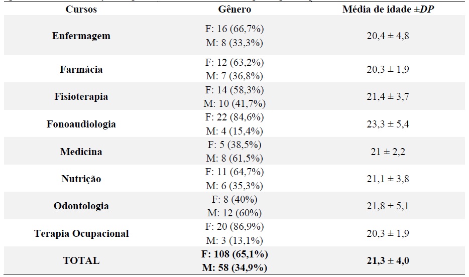Select the M: 12 (60%) entry
469x277 pixels.
click(235, 213)
